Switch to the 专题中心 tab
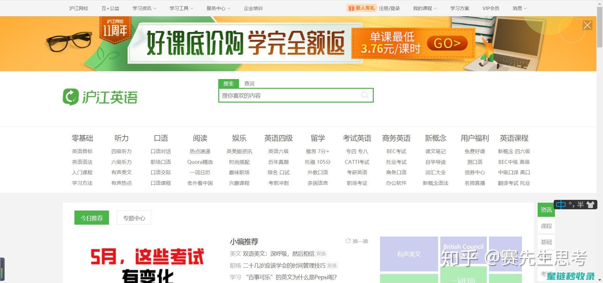 tap(134, 218)
